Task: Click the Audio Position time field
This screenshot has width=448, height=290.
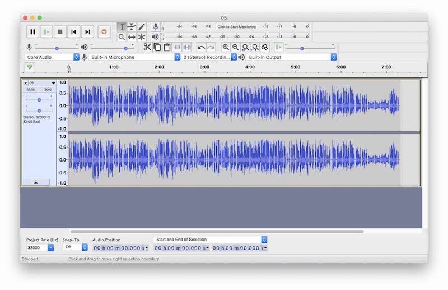Action: pyautogui.click(x=120, y=248)
